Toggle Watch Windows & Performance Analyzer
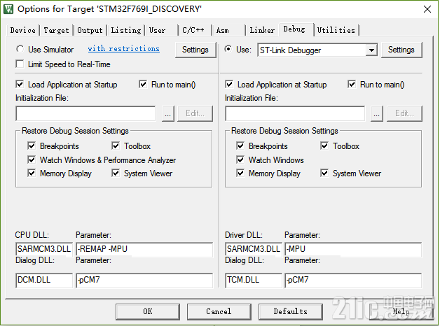 [32, 160]
